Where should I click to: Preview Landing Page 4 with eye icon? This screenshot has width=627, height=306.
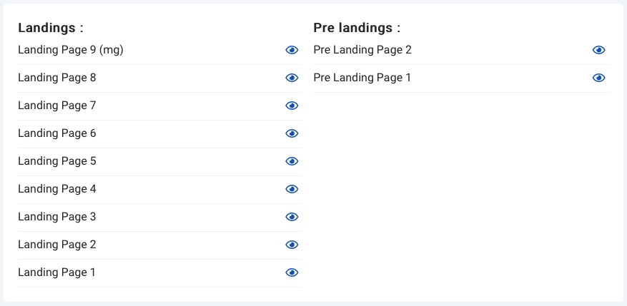292,189
